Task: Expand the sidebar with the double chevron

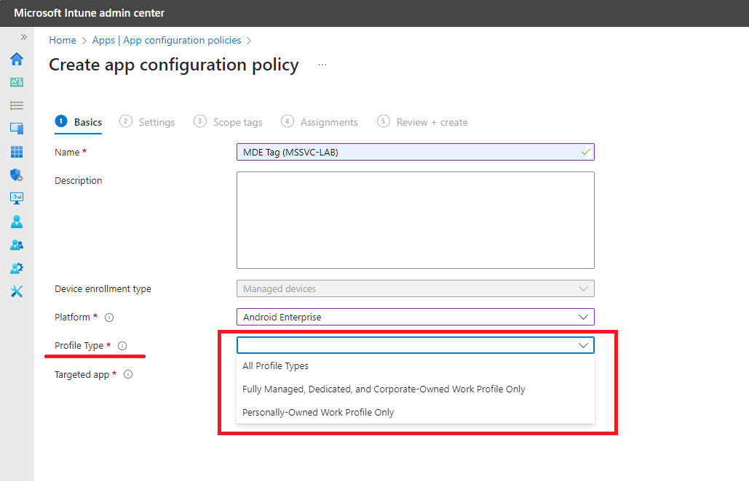Action: pos(23,37)
